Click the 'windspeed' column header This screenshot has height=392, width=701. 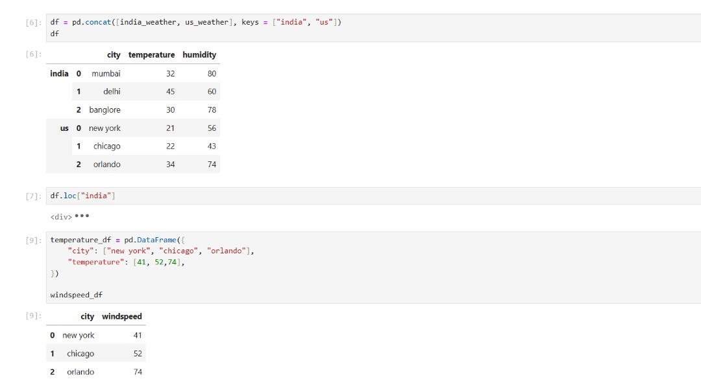(121, 317)
